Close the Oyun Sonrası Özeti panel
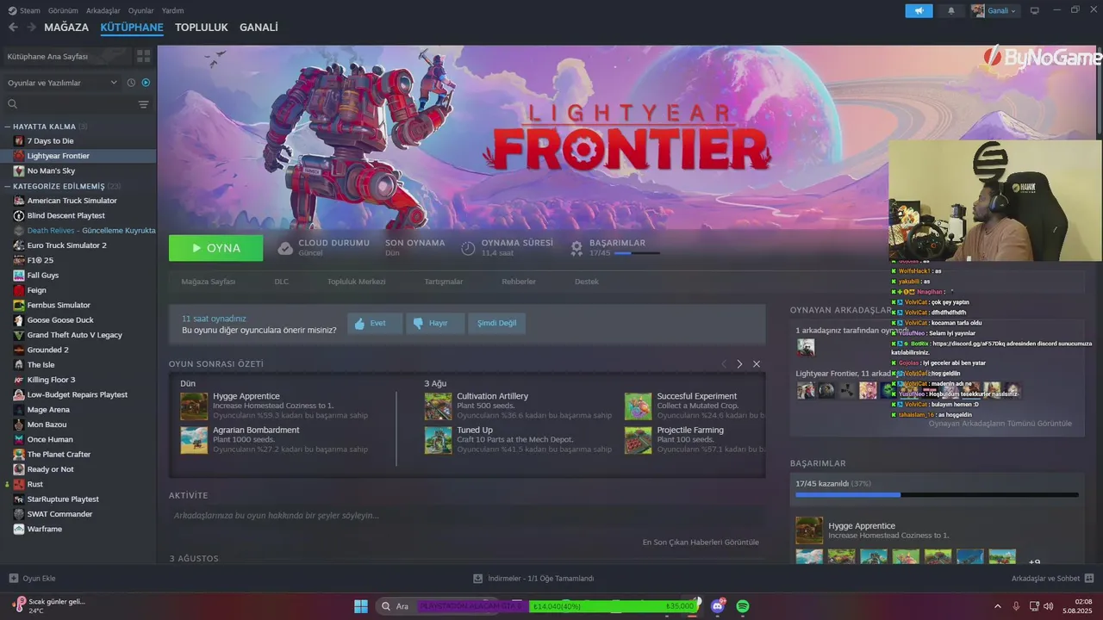The image size is (1103, 620). pyautogui.click(x=757, y=364)
